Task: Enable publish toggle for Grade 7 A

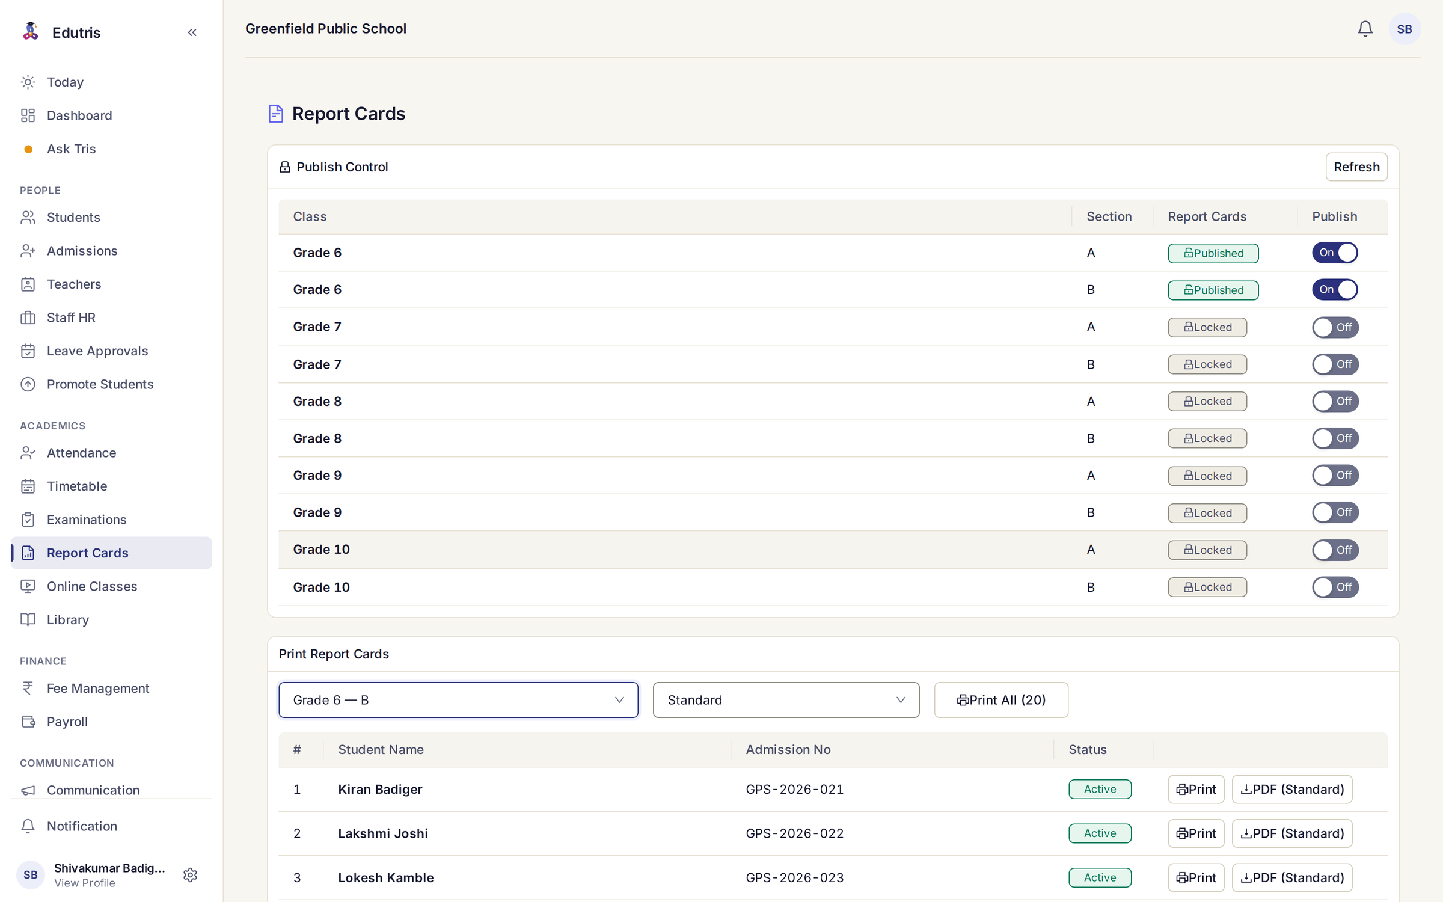Action: (x=1335, y=327)
